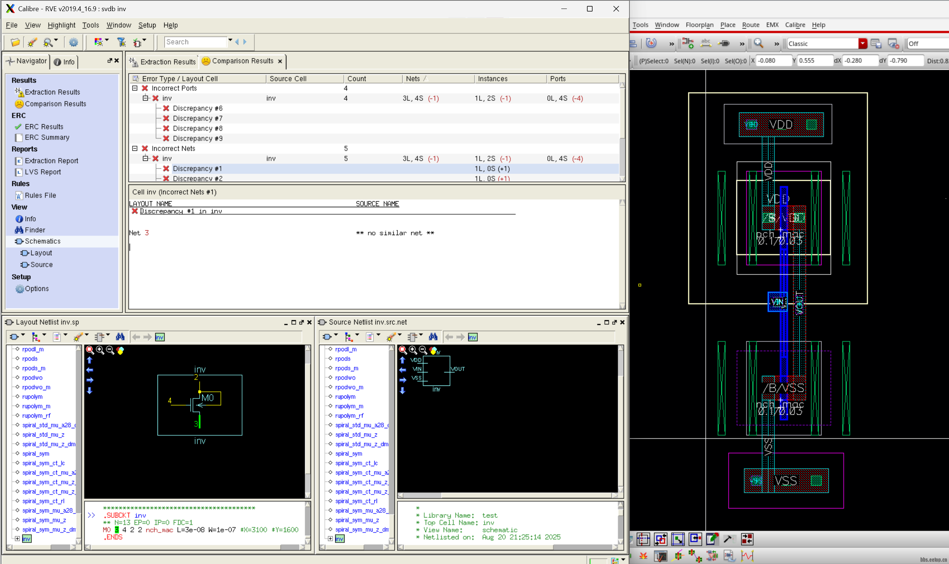Click down arrow in Source schematic view
Image resolution: width=949 pixels, height=564 pixels.
pos(403,390)
